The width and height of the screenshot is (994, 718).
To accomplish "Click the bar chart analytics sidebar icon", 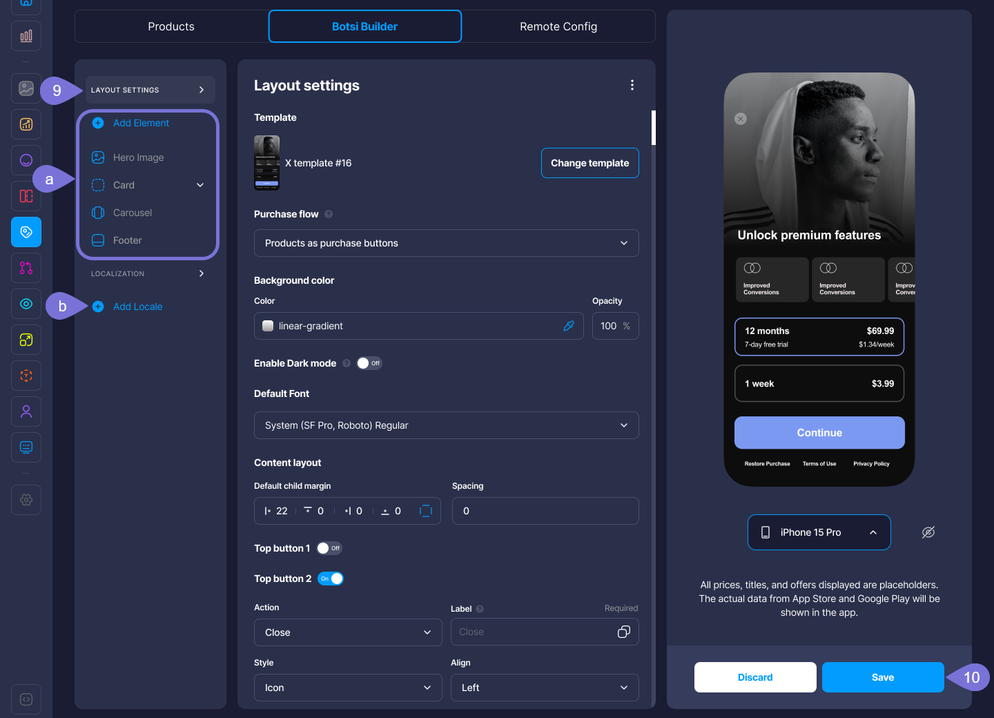I will pyautogui.click(x=26, y=36).
